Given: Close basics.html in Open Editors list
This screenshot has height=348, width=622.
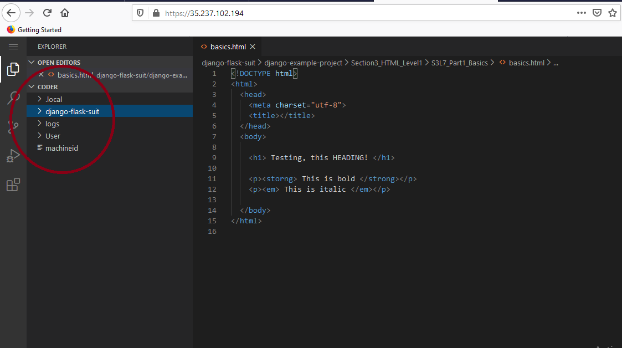Looking at the screenshot, I should pyautogui.click(x=41, y=75).
